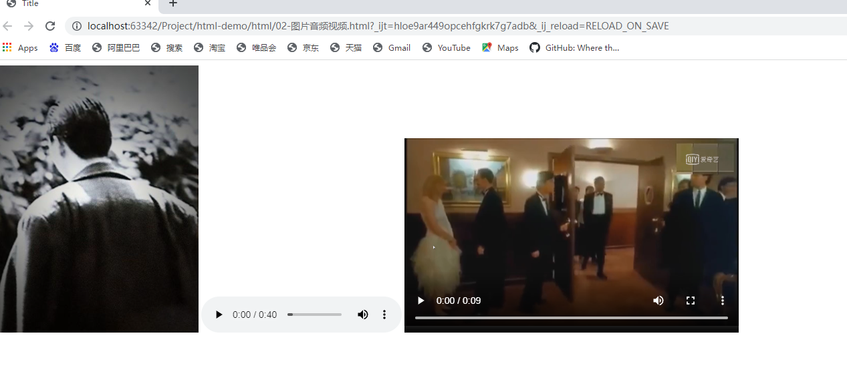This screenshot has width=847, height=390.
Task: Select the Title browser tab
Action: pos(79,4)
